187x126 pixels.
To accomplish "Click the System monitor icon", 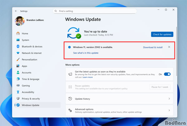I will (x=18, y=40).
